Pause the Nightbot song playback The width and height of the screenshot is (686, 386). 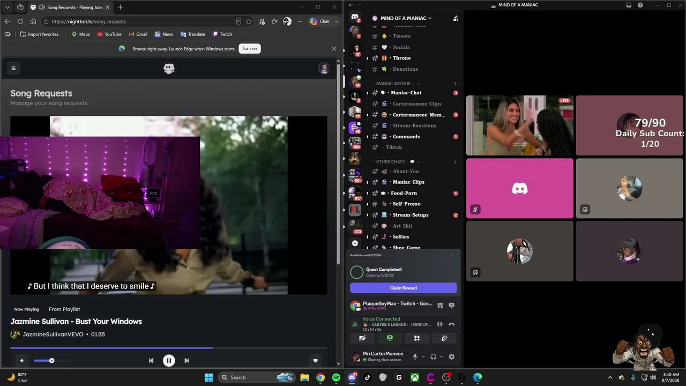[x=169, y=361]
